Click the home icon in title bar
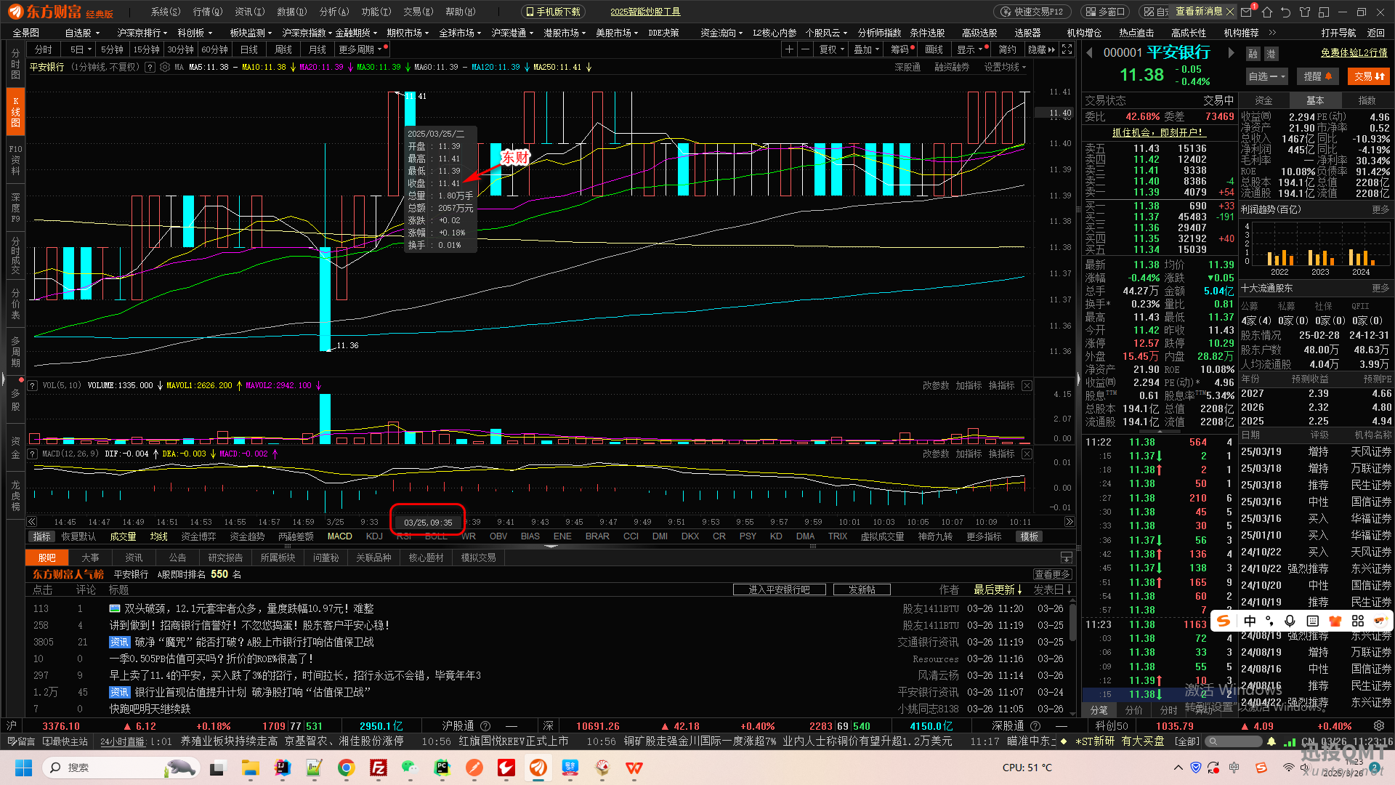This screenshot has height=785, width=1395. [x=1267, y=12]
